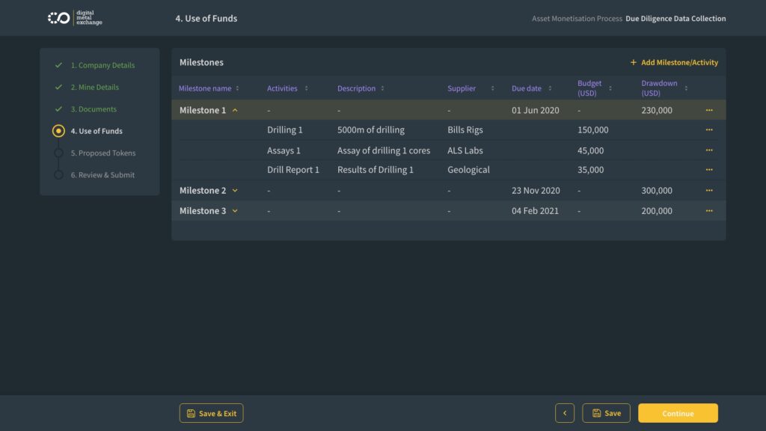This screenshot has width=766, height=431.
Task: Open the Milestone 1 more options menu
Action: coord(709,111)
